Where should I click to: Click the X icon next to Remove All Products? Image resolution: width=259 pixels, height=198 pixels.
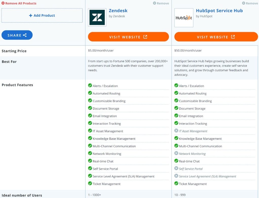(x=3, y=3)
